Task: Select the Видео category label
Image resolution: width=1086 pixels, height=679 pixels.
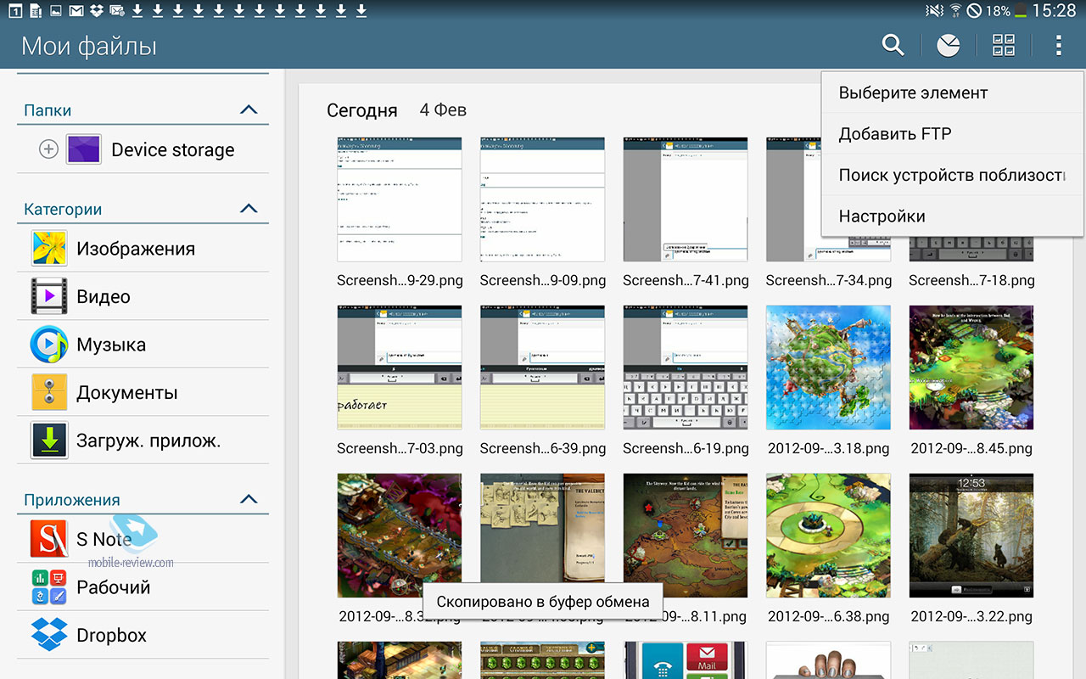Action: coord(104,297)
